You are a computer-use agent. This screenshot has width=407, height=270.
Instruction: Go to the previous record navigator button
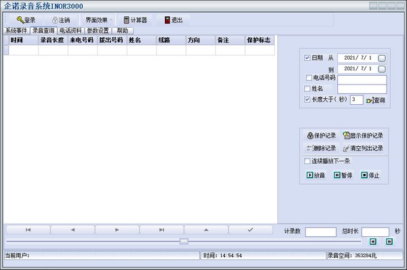point(73,230)
